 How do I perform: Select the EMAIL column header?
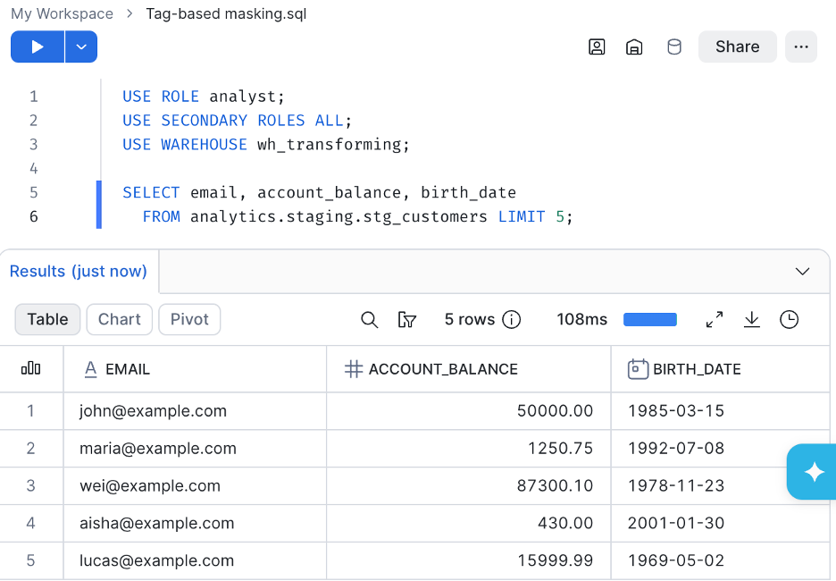[195, 369]
